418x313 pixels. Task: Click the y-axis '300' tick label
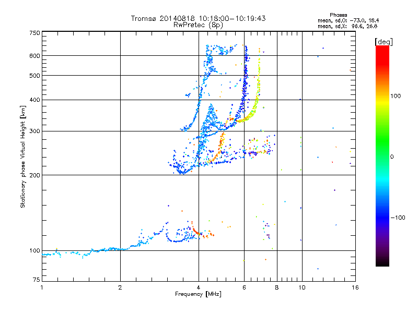(x=34, y=131)
